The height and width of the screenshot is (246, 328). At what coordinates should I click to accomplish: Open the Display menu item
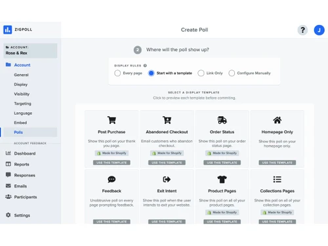click(21, 85)
